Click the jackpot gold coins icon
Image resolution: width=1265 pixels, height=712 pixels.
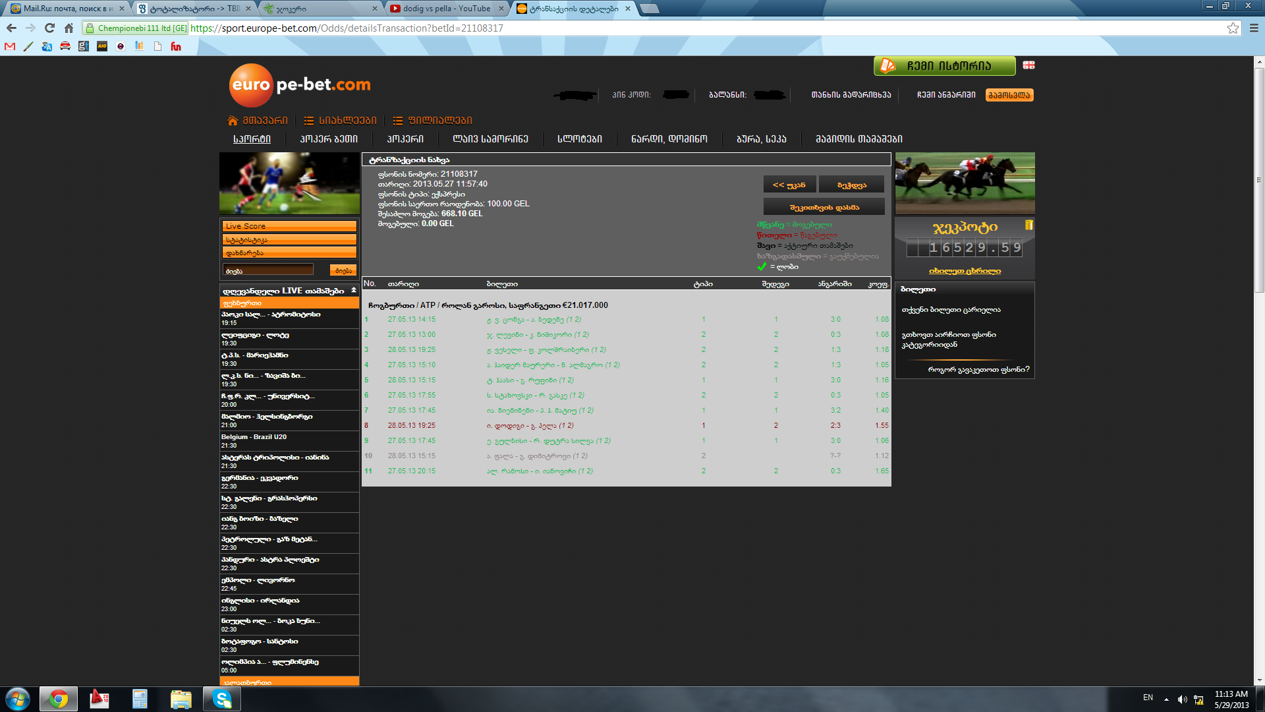pyautogui.click(x=1028, y=225)
